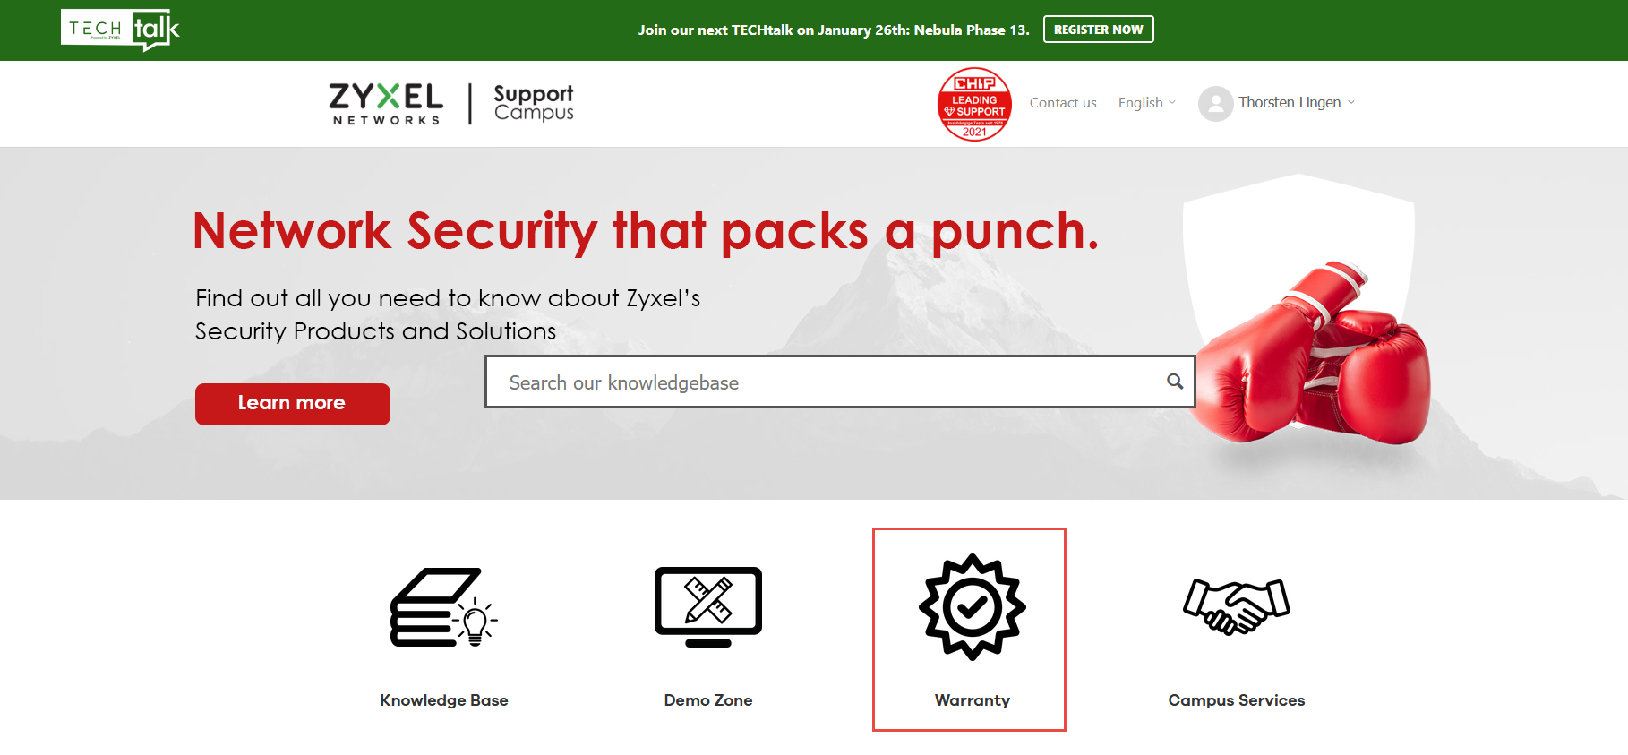Viewport: 1628px width, 755px height.
Task: Click the boxing gloves hero image
Action: [1315, 354]
